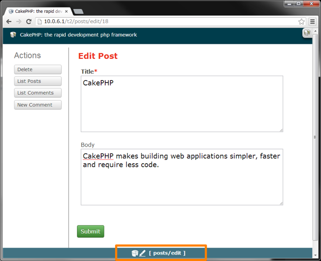Click the browser back arrow

click(9, 21)
